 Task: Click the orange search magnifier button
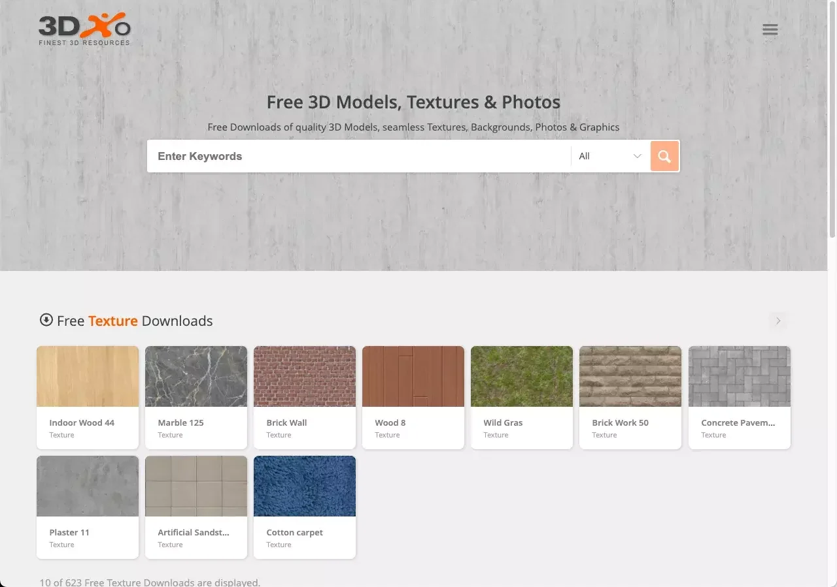[664, 156]
